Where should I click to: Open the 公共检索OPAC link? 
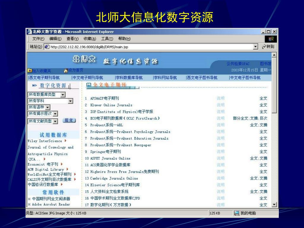[x=238, y=64]
